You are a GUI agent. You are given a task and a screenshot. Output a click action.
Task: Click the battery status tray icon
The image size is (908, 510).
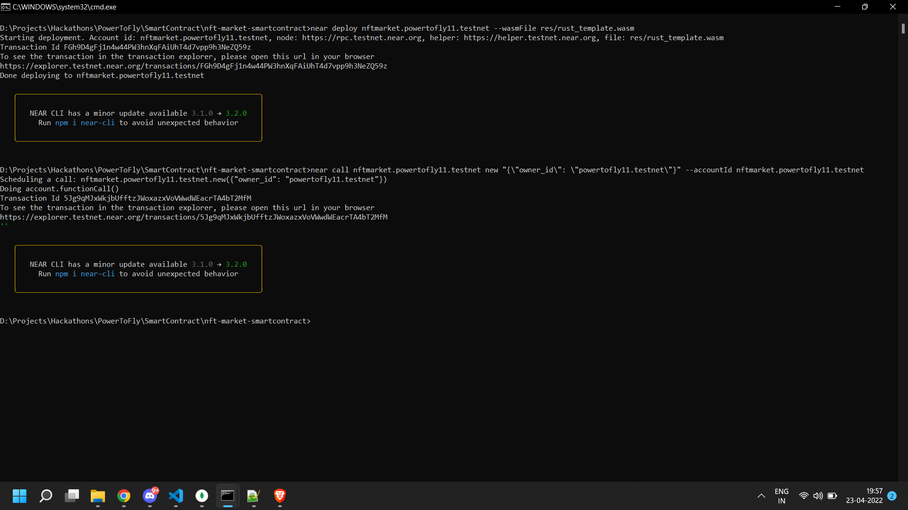click(x=832, y=496)
